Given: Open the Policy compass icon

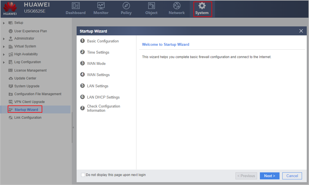Looking at the screenshot, I should (x=126, y=6).
